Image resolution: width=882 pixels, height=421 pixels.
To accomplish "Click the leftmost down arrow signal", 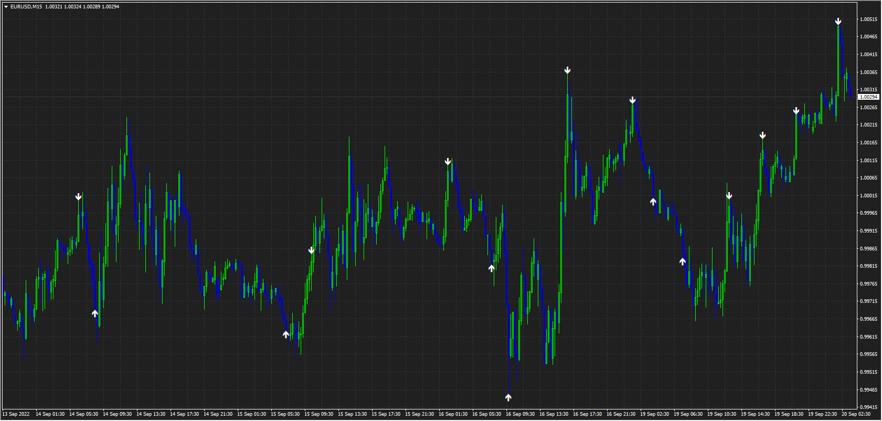I will pos(79,197).
